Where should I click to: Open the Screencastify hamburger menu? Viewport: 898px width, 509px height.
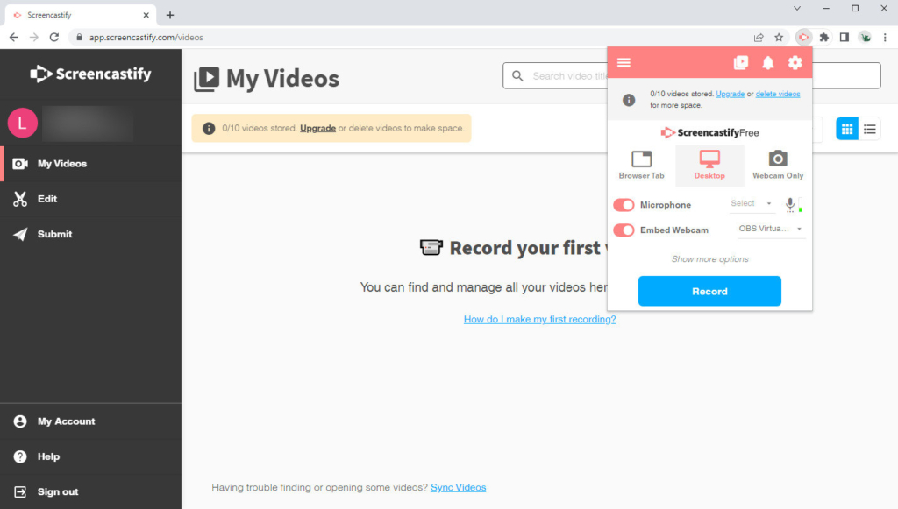[x=624, y=62]
